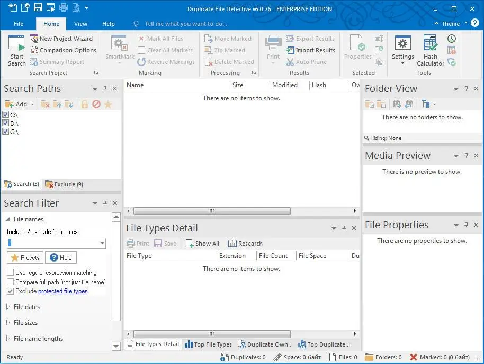Click the star favorite icon in Search Paths

pyautogui.click(x=108, y=104)
